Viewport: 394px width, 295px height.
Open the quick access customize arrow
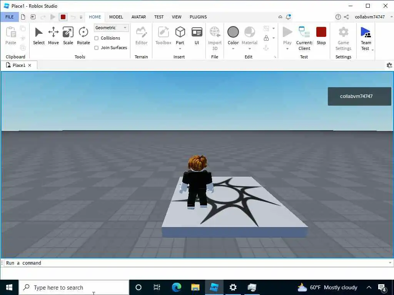coord(81,17)
